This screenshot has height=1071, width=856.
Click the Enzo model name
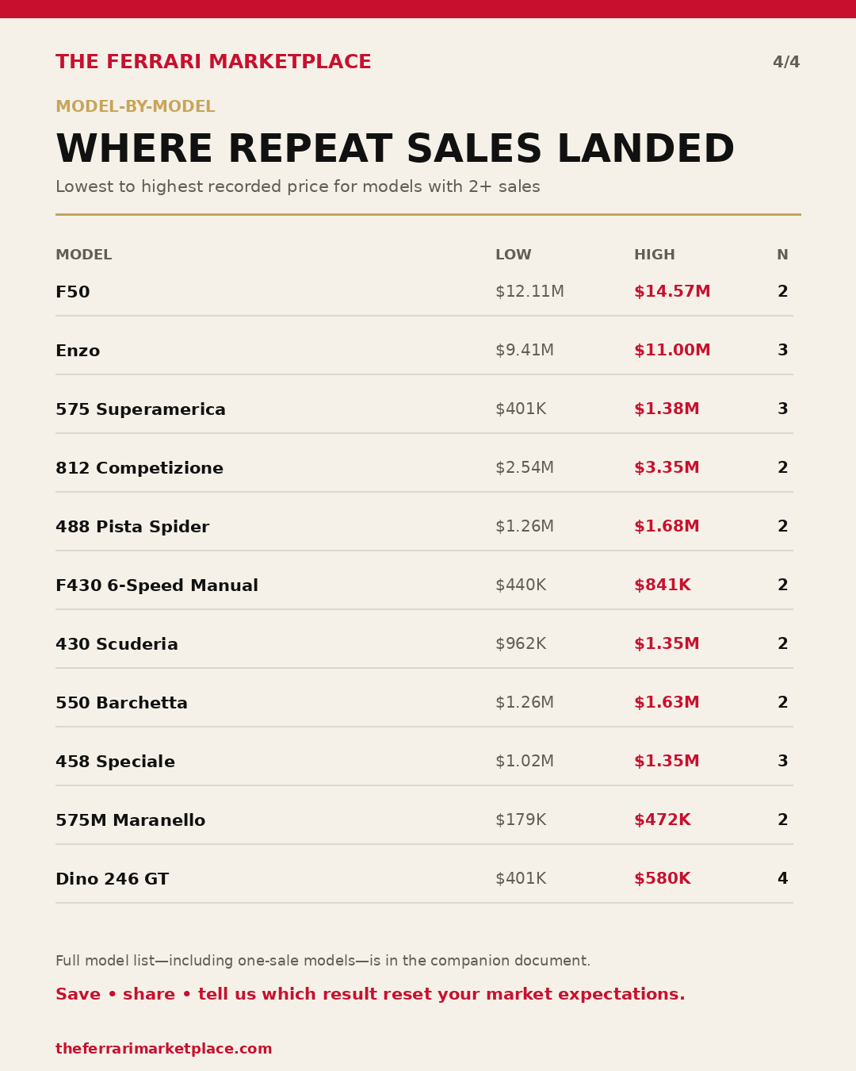click(78, 351)
